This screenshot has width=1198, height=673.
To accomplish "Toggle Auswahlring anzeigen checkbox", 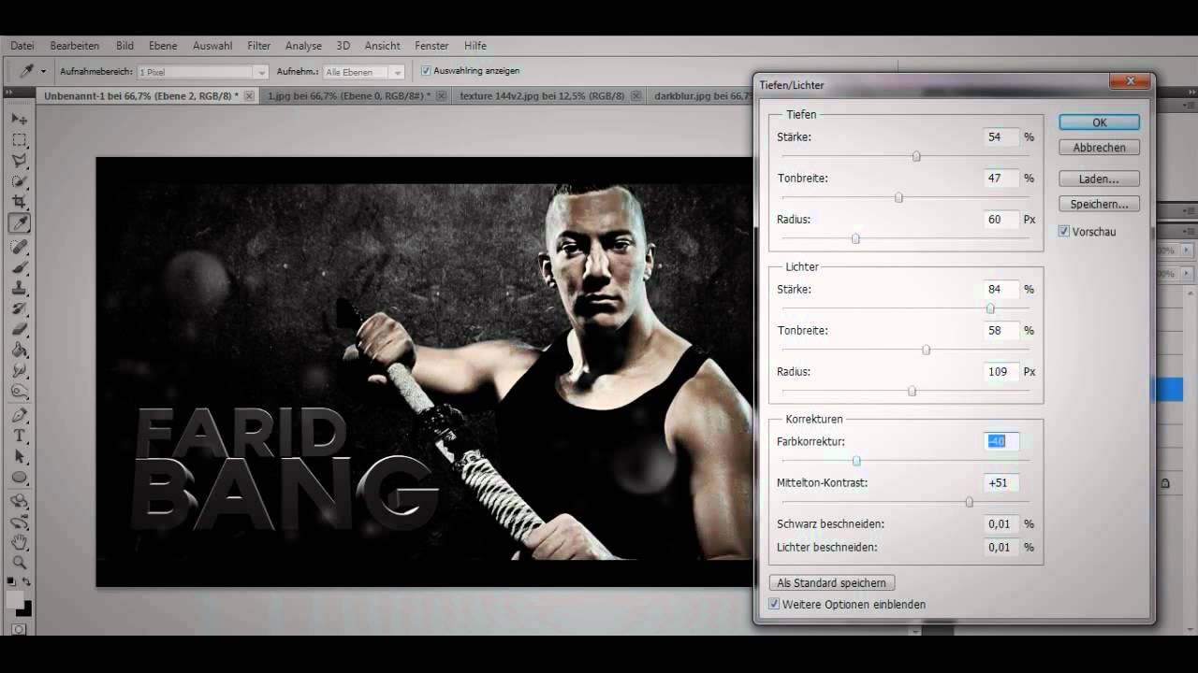I will (x=426, y=71).
